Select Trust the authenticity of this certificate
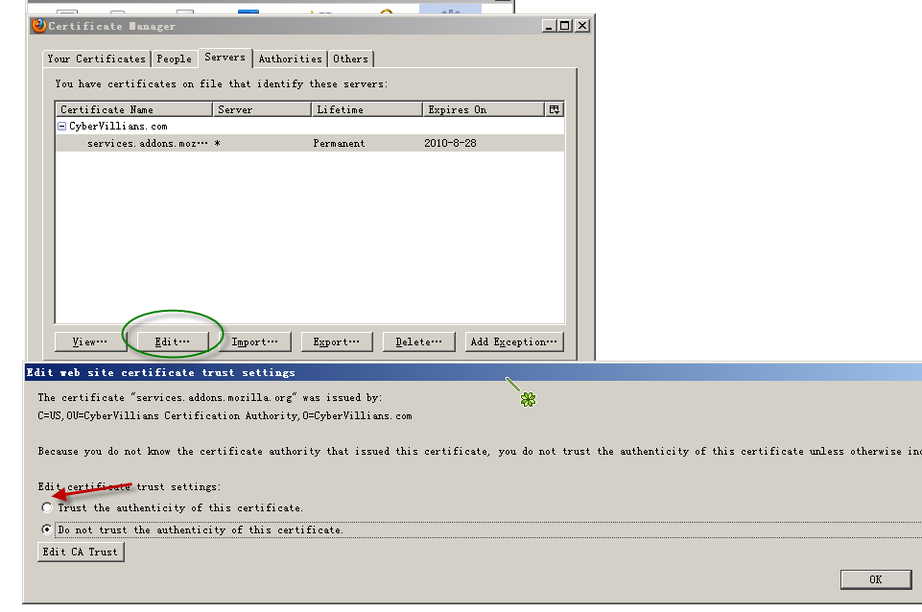The image size is (922, 612). coord(47,507)
